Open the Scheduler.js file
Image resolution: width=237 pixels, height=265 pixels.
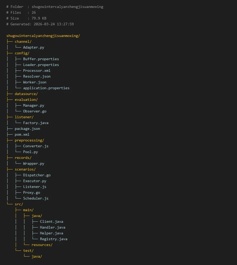(36, 198)
